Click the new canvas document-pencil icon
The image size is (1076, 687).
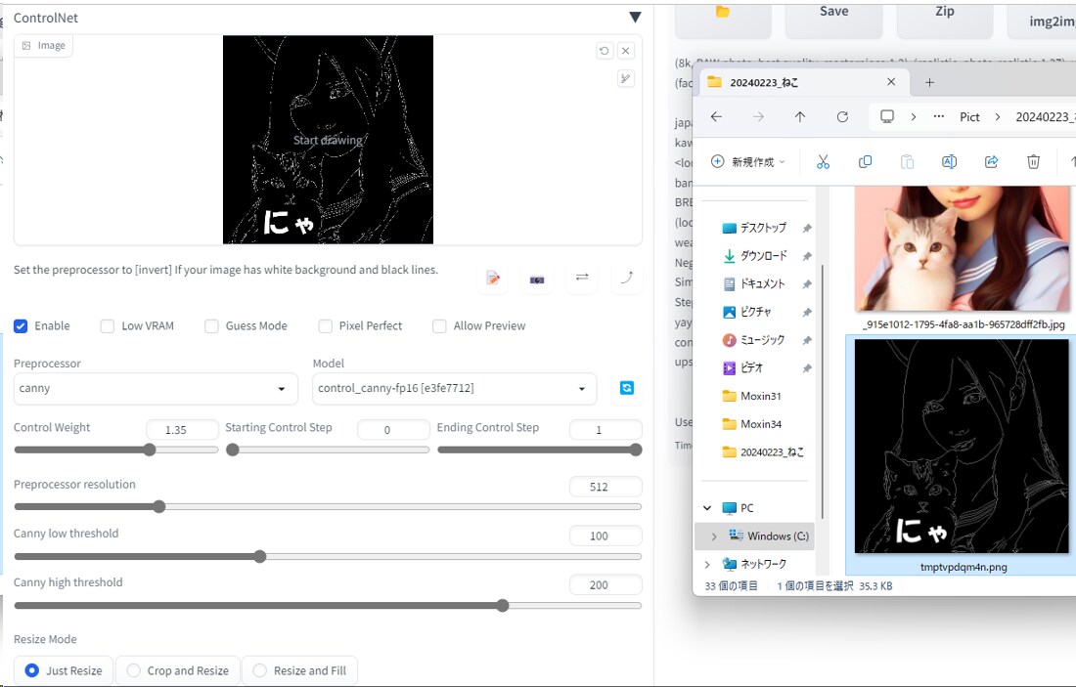click(x=493, y=279)
